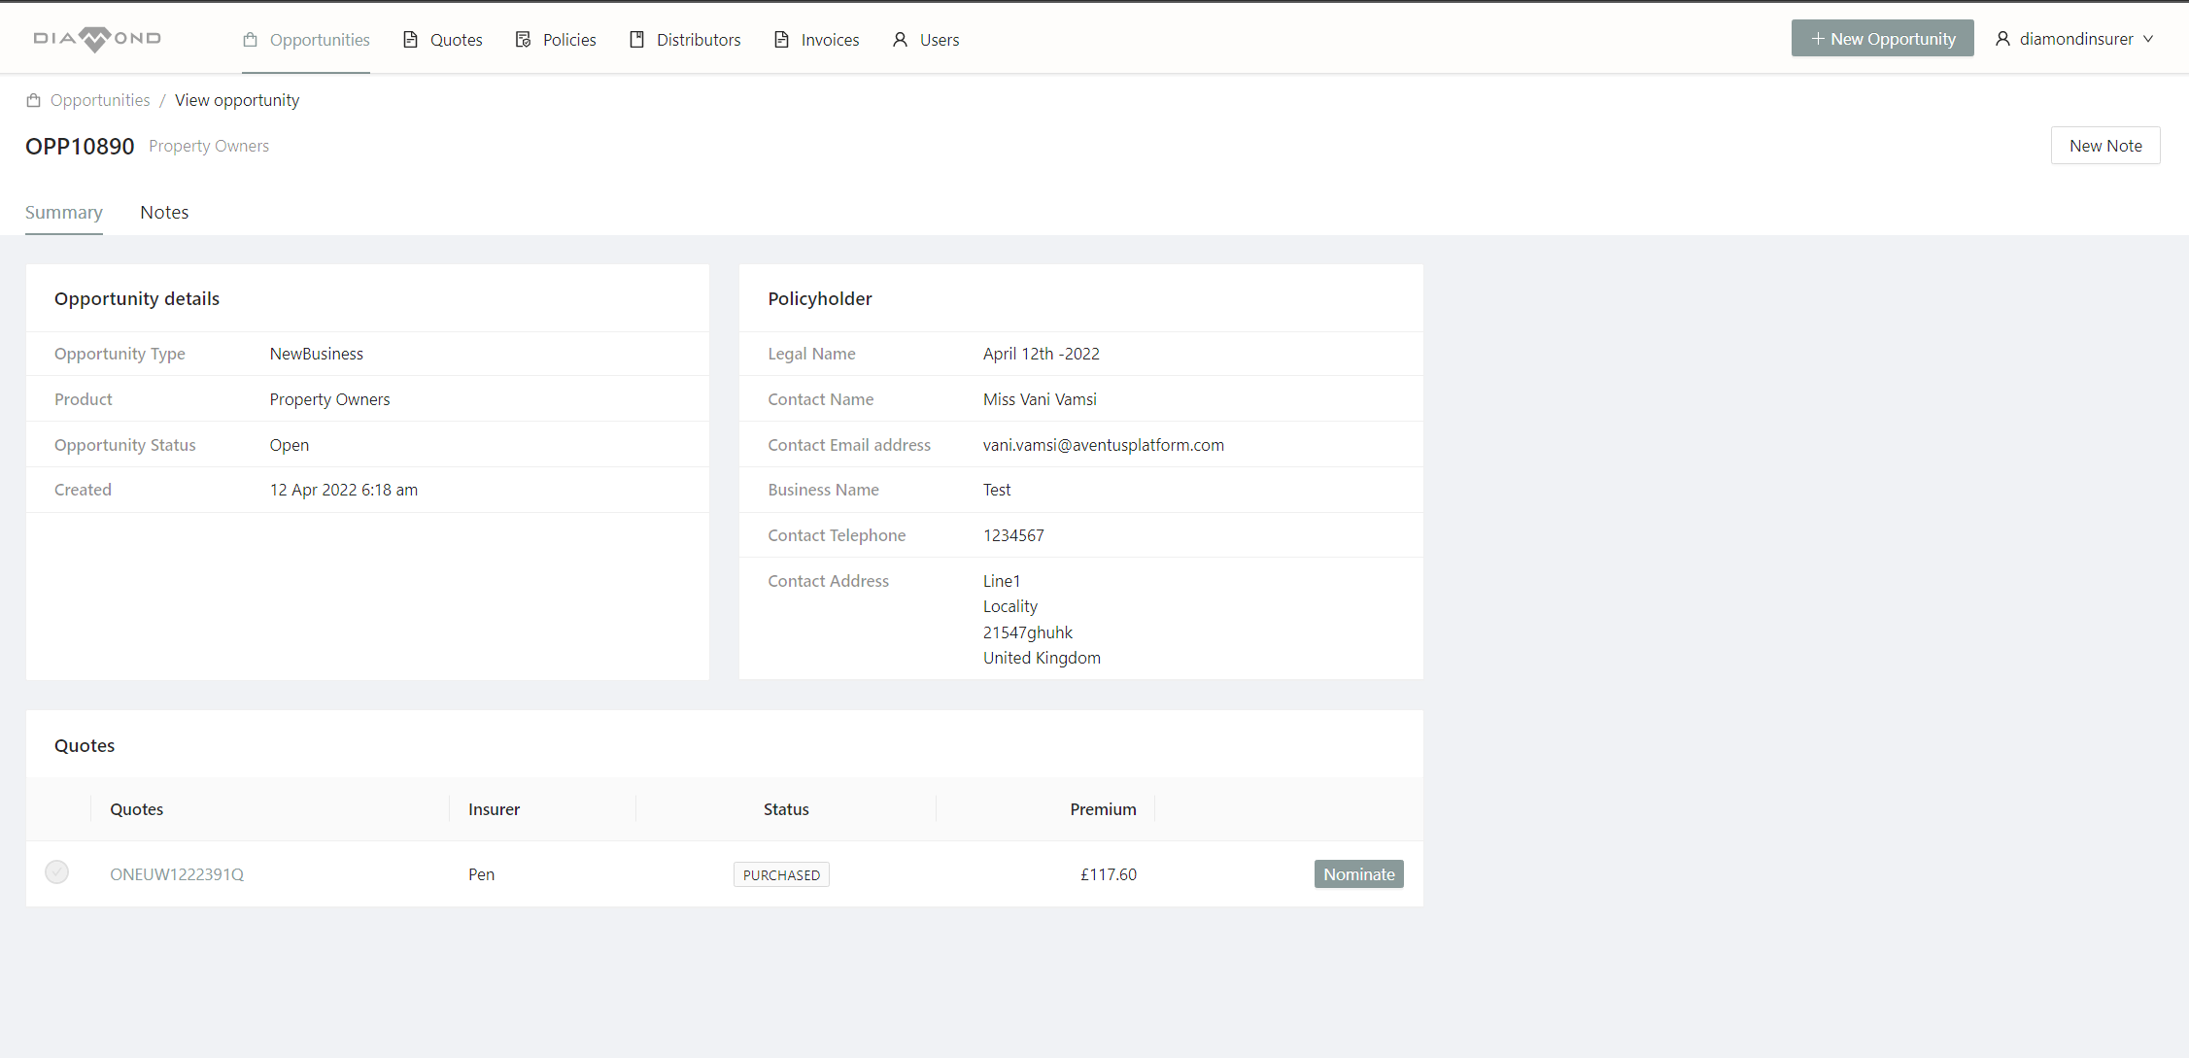Click the Policies document icon
Screen dimensions: 2189x1058
[x=523, y=40]
